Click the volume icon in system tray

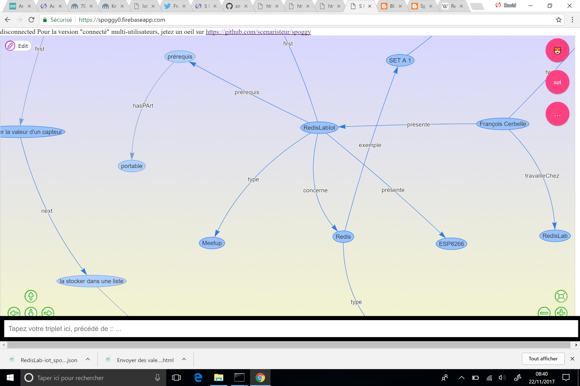pyautogui.click(x=502, y=378)
